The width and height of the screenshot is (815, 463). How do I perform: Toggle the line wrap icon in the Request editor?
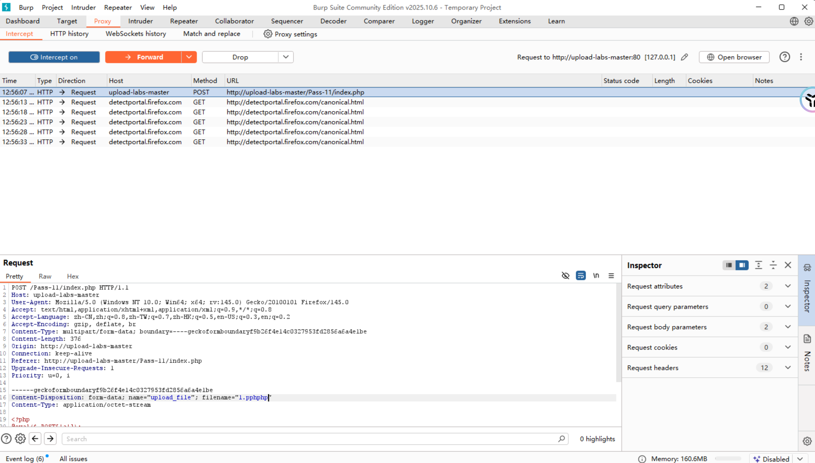pos(581,275)
